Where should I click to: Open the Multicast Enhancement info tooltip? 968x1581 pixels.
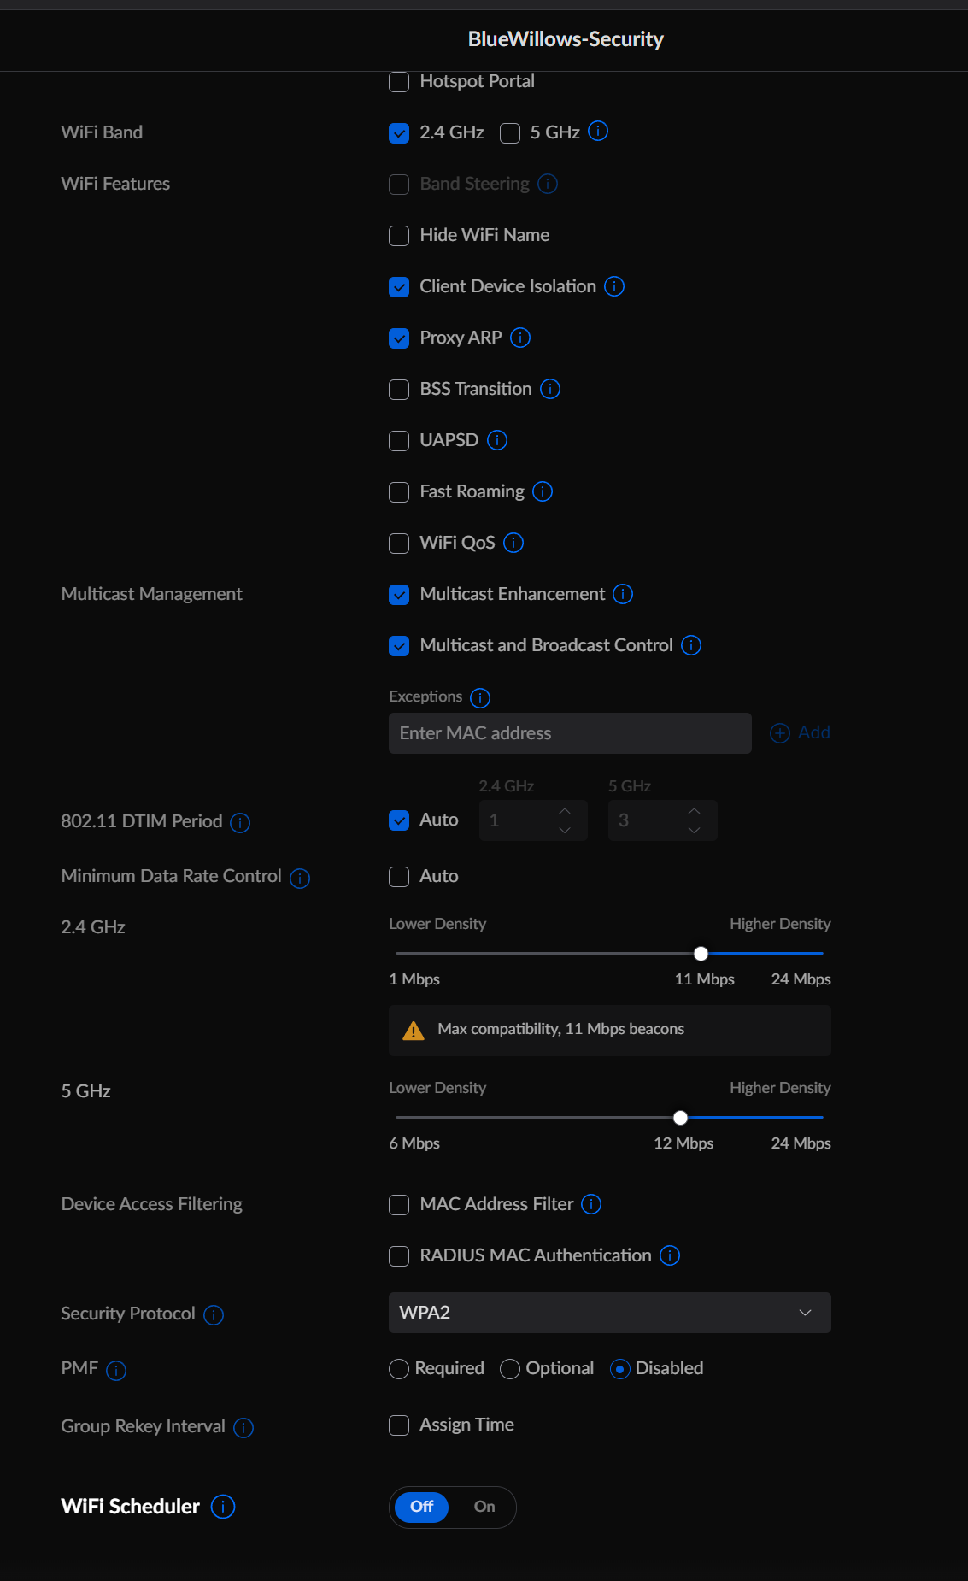coord(624,594)
